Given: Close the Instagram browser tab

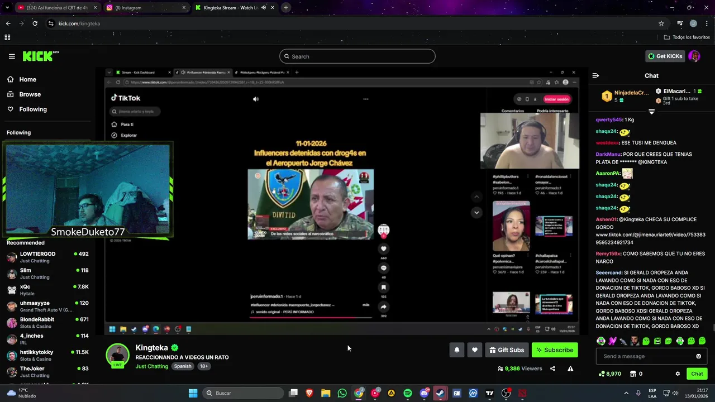Looking at the screenshot, I should 184,8.
